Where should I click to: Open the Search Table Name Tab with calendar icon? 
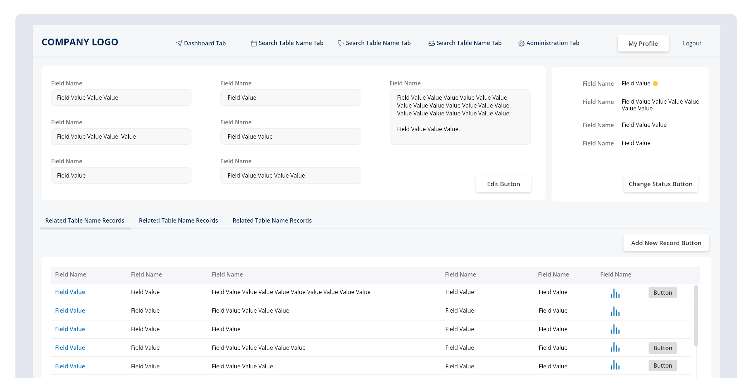point(287,43)
